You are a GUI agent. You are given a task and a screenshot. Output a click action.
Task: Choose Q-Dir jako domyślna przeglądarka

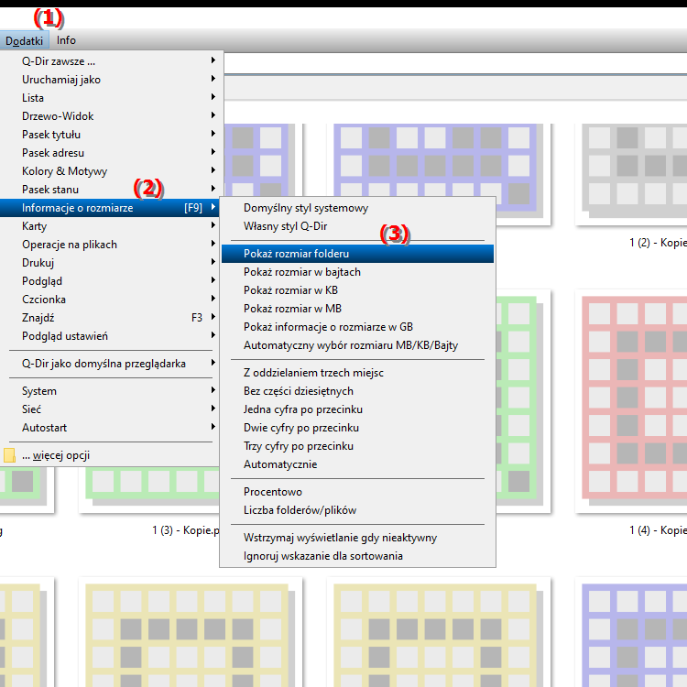pos(112,364)
